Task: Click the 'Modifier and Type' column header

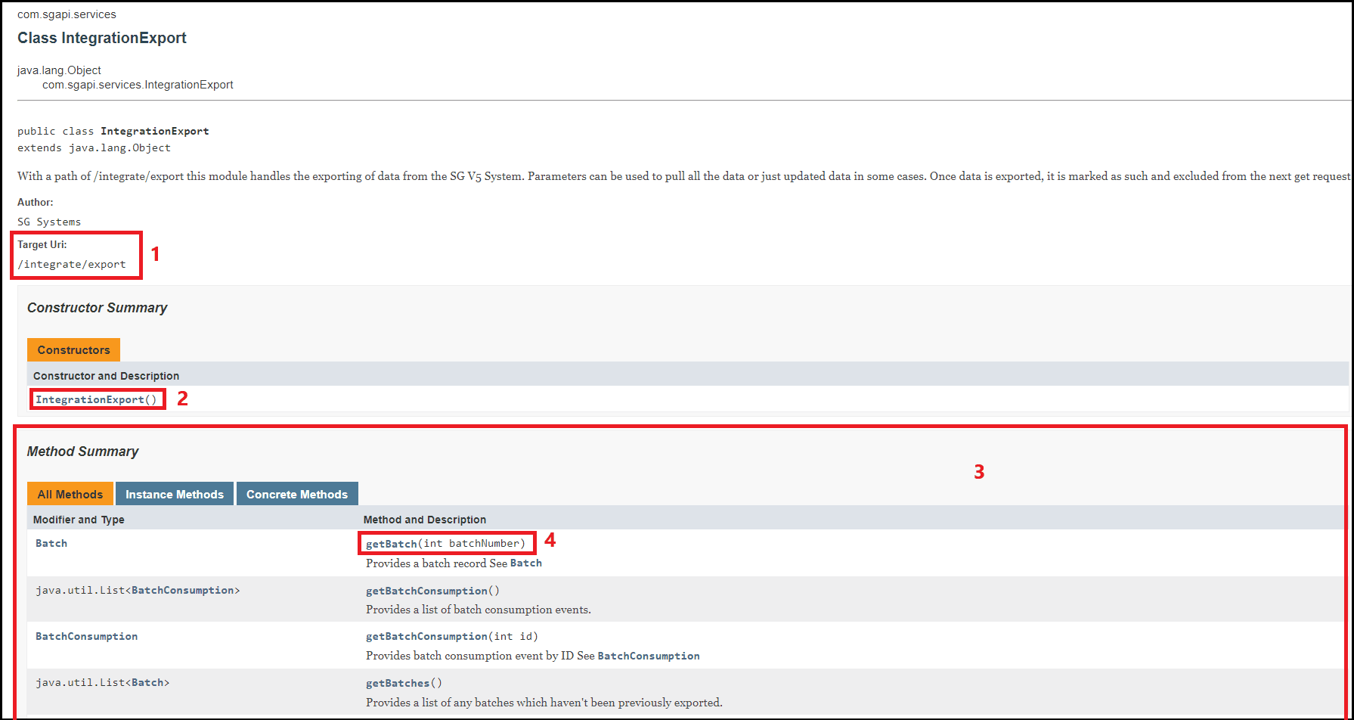Action: tap(79, 520)
